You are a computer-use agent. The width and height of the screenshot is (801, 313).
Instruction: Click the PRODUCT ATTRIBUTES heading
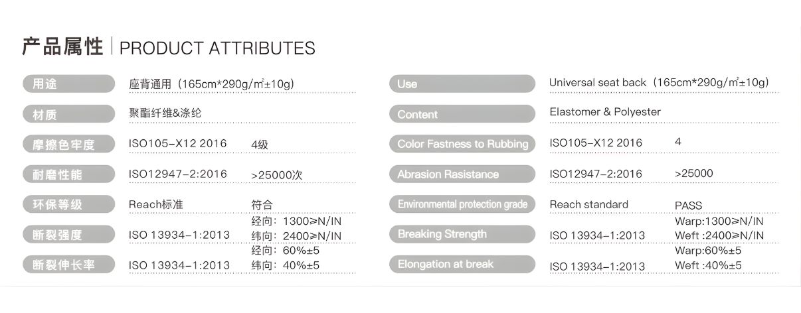pos(217,48)
